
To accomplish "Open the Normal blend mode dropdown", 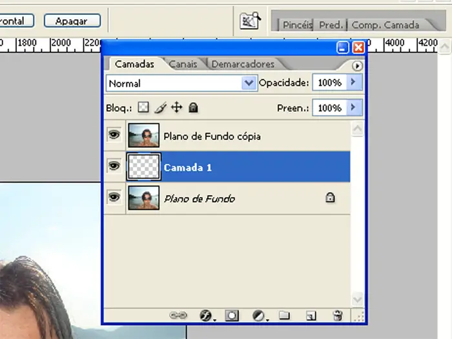I will pos(249,83).
